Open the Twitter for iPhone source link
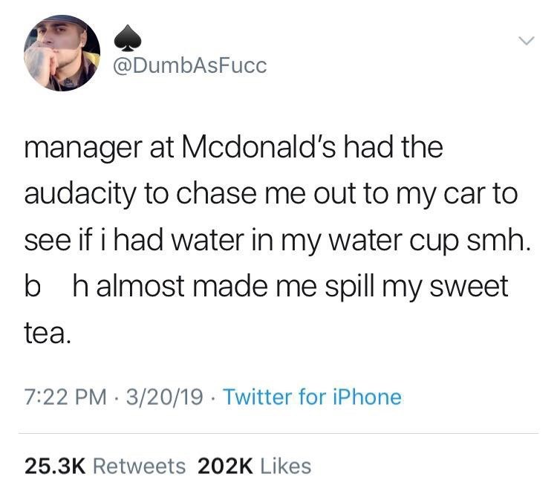Screen dimensions: 557x494 pos(312,397)
